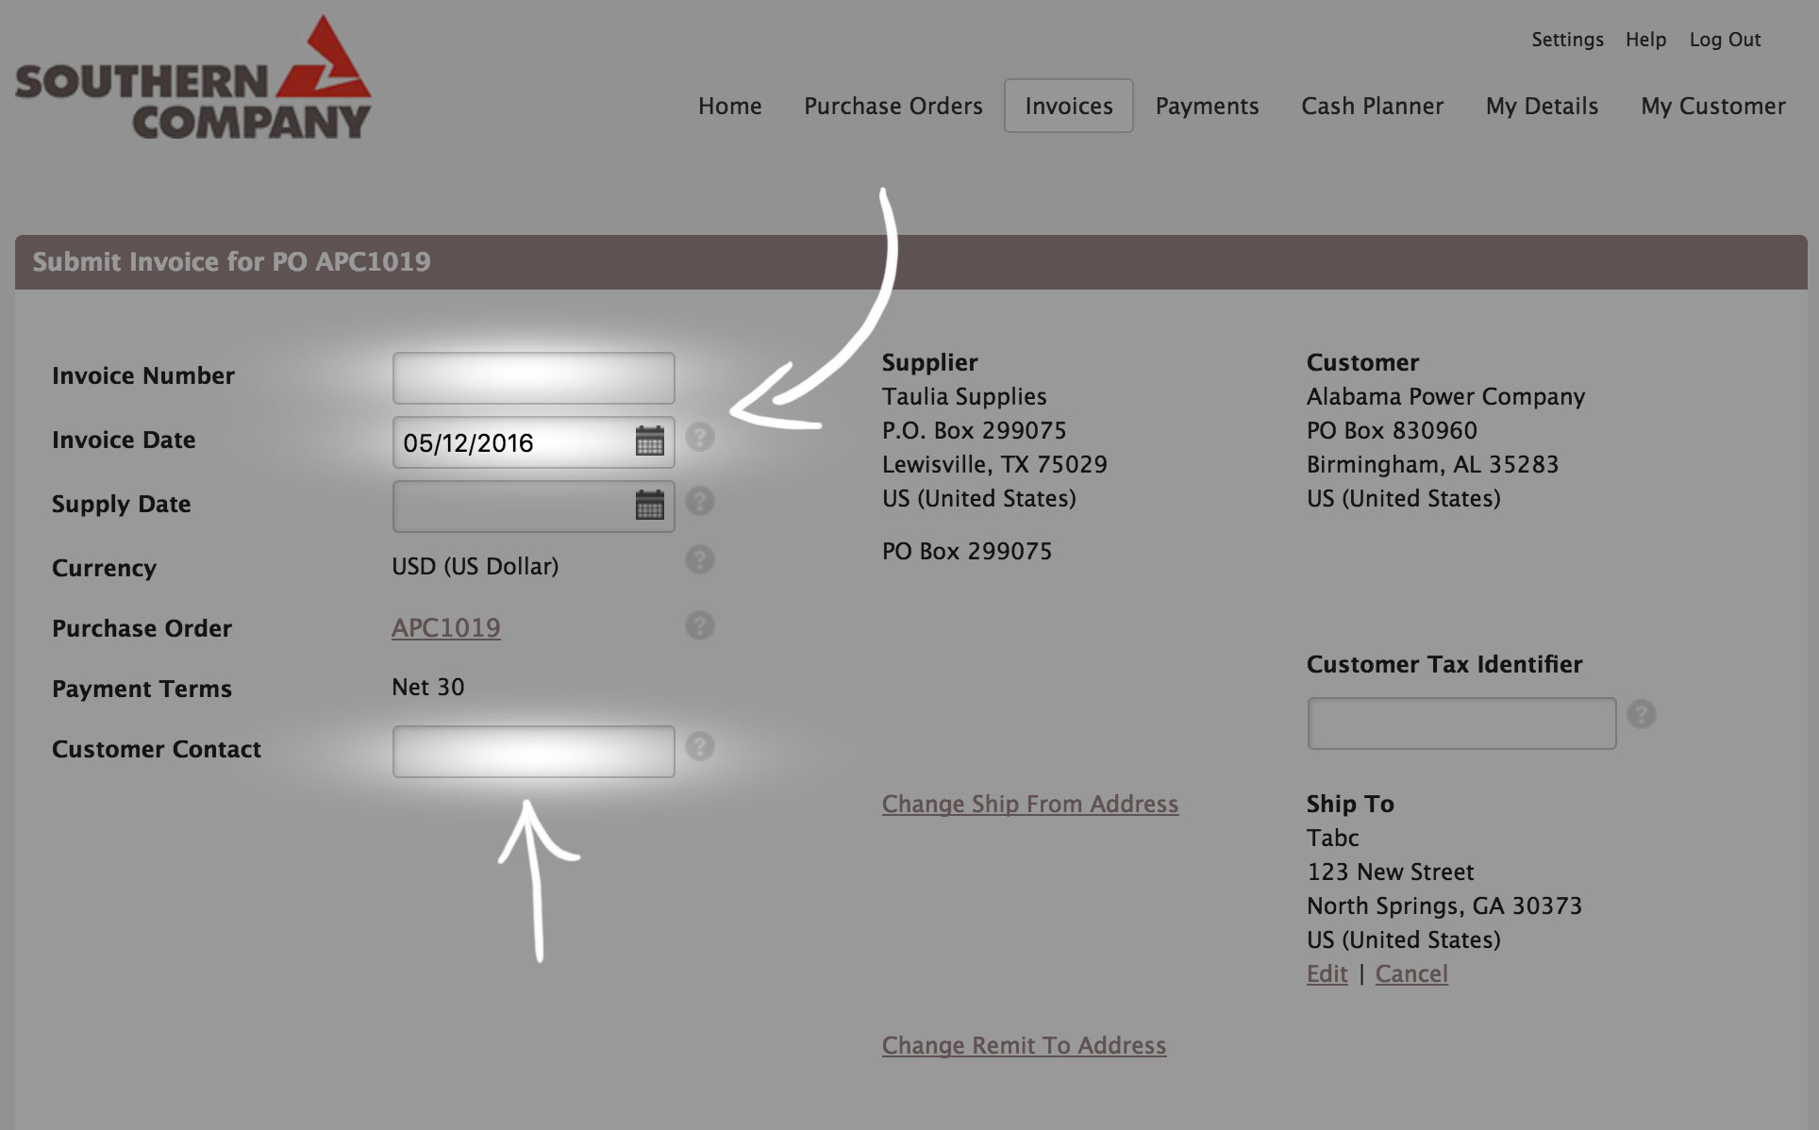Click the Help link at top
The height and width of the screenshot is (1130, 1819).
tap(1645, 40)
